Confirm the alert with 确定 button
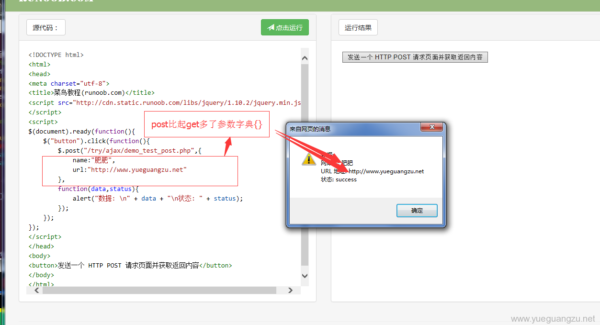Screen dimensions: 600x325 click(417, 211)
